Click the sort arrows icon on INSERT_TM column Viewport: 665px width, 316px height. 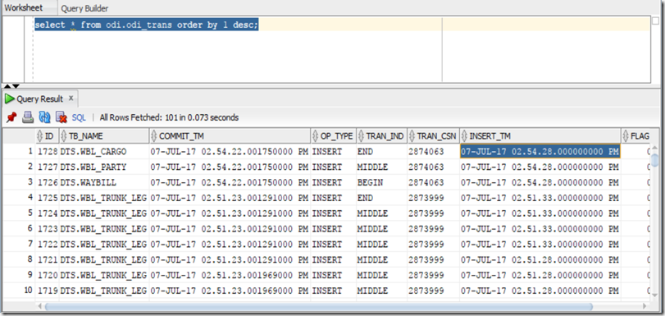464,136
